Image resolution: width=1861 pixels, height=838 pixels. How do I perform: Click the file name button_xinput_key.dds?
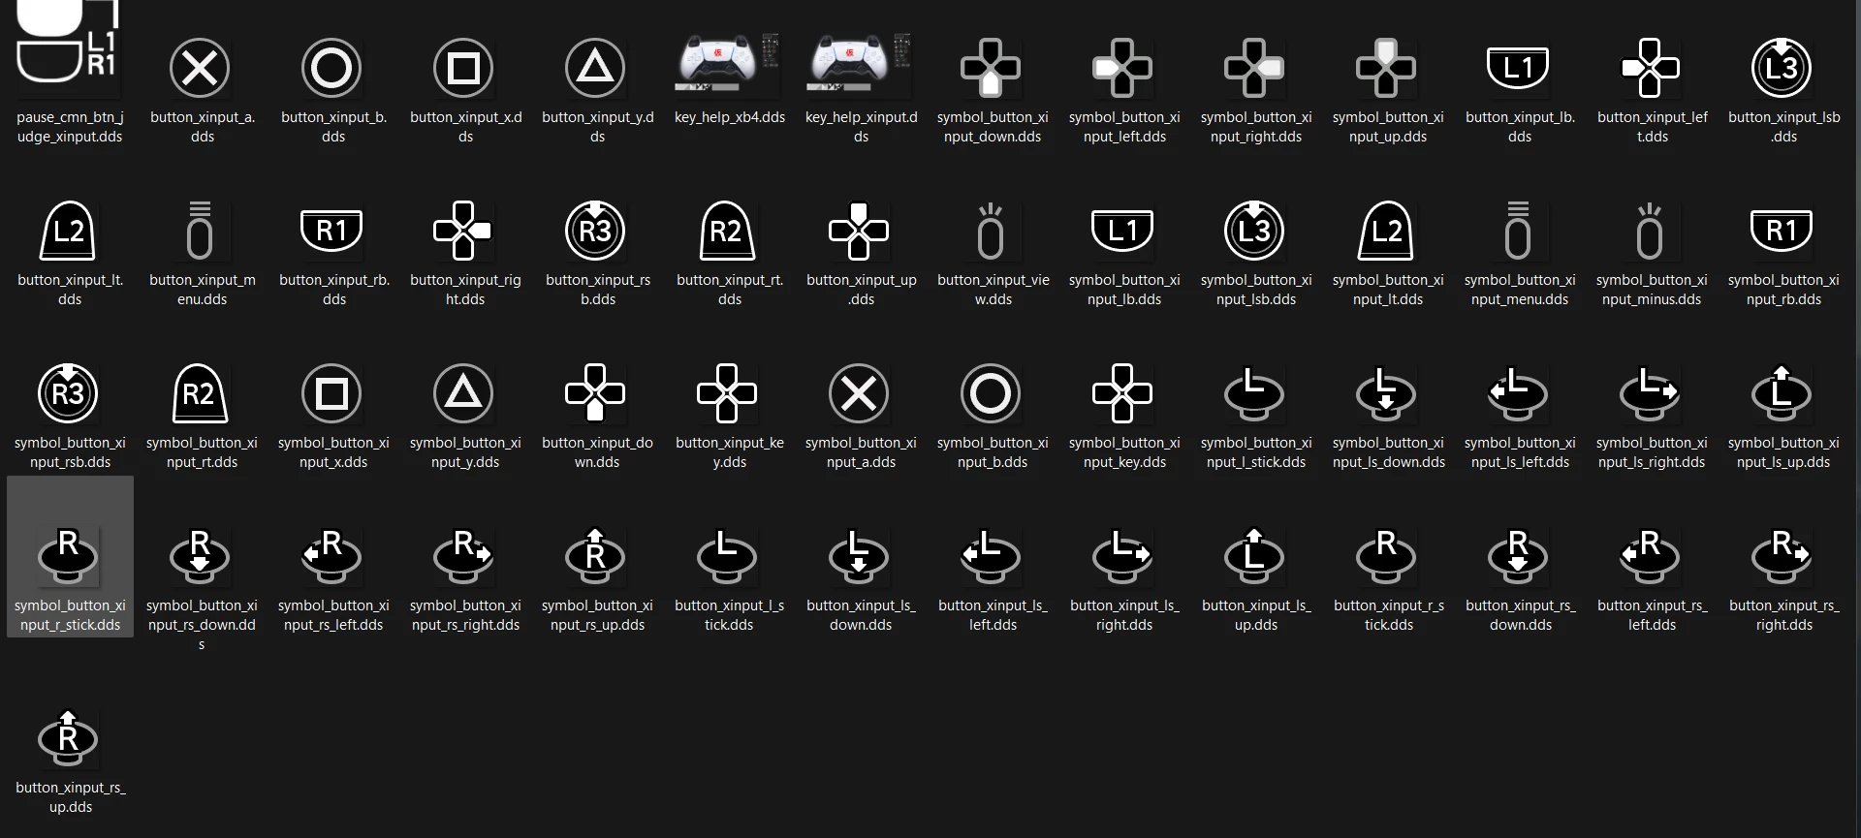[x=729, y=452]
